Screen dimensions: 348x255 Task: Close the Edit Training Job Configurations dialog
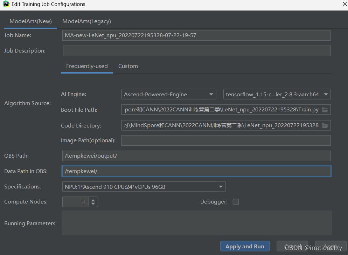point(344,4)
